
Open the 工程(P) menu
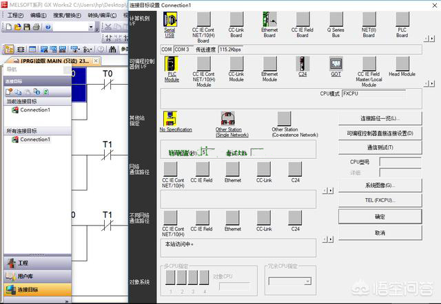(15, 14)
